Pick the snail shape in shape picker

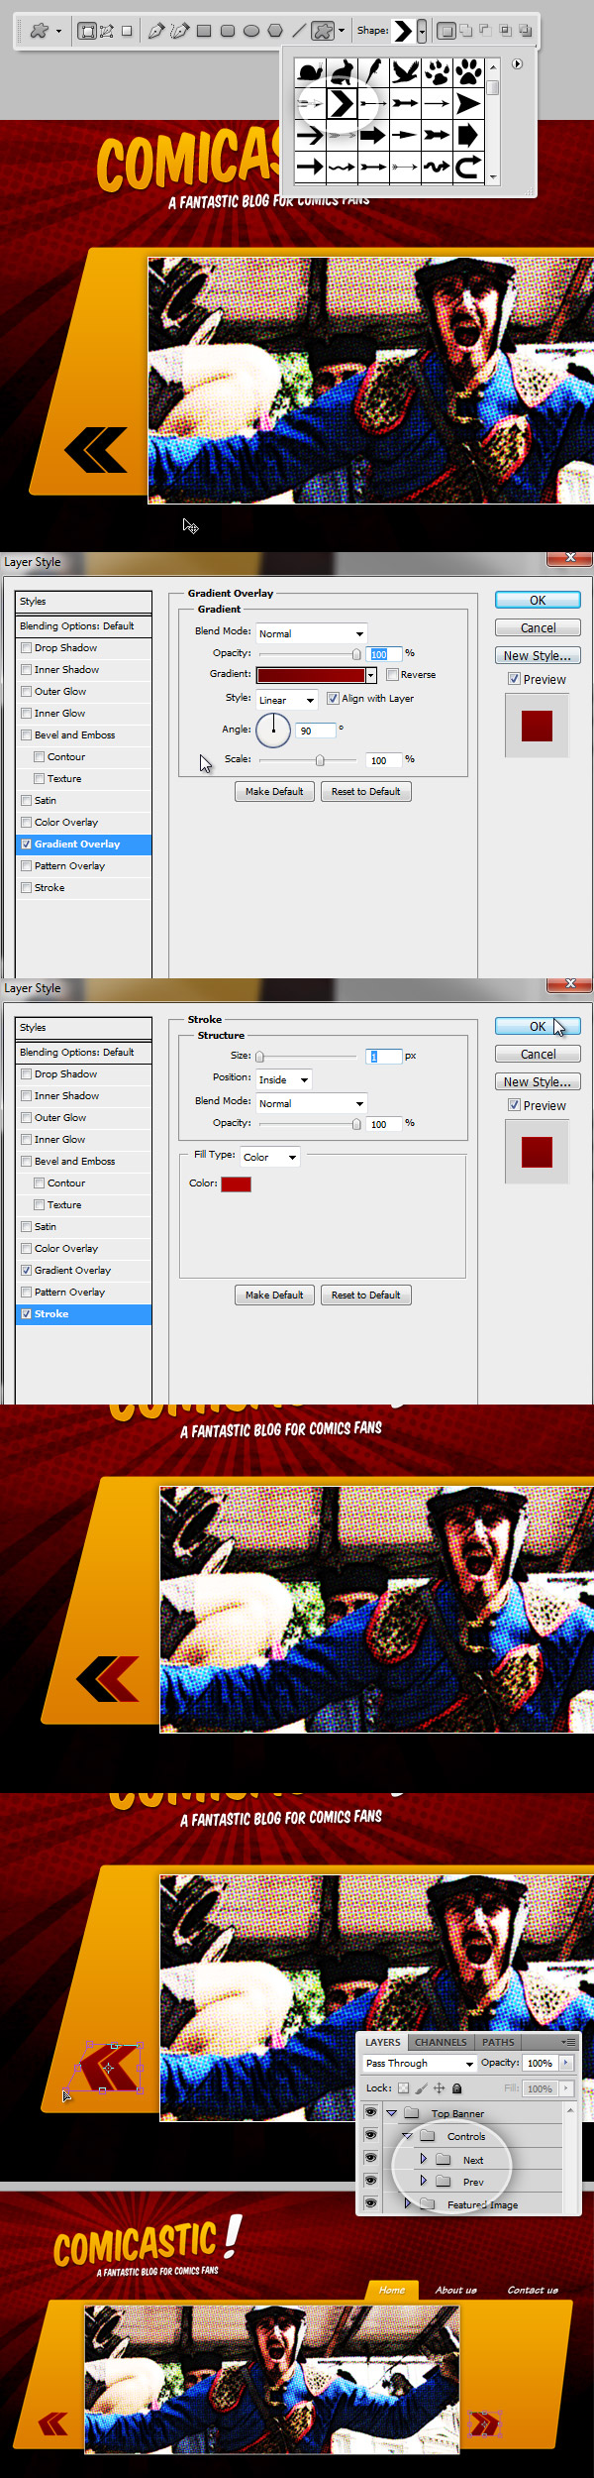[x=310, y=71]
